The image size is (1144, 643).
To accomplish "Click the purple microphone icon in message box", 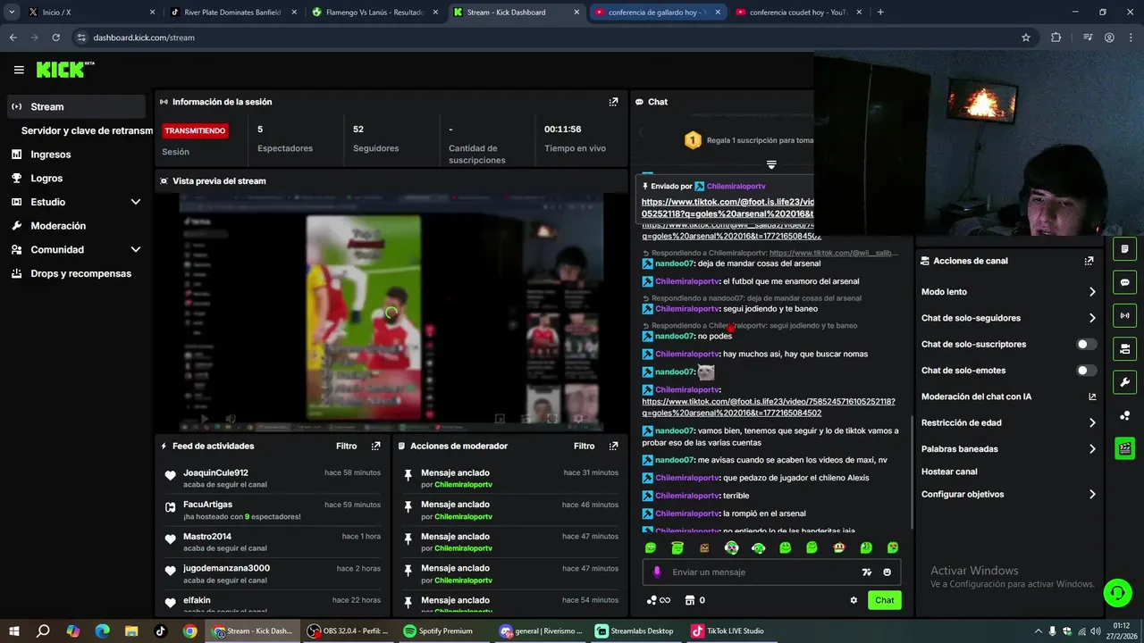I will (657, 572).
